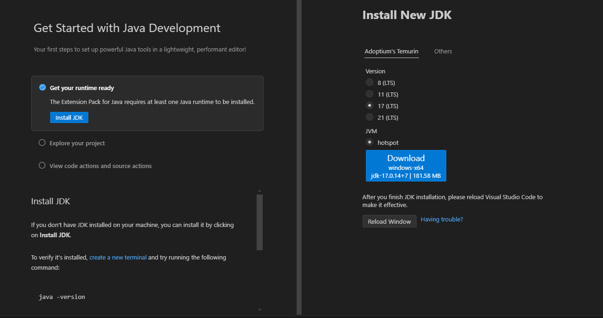The image size is (603, 318).
Task: Click the 'Version' label
Action: [375, 71]
